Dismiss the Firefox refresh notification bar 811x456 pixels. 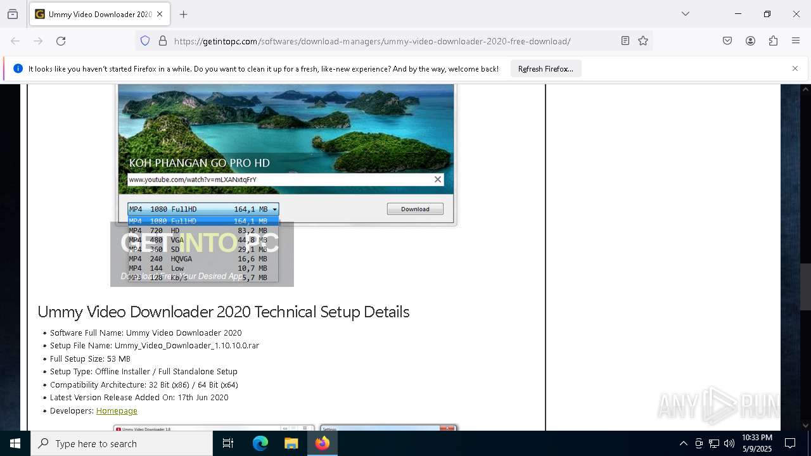[x=795, y=68]
